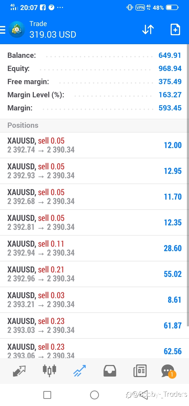Tap the Android recent apps square

click(47, 395)
